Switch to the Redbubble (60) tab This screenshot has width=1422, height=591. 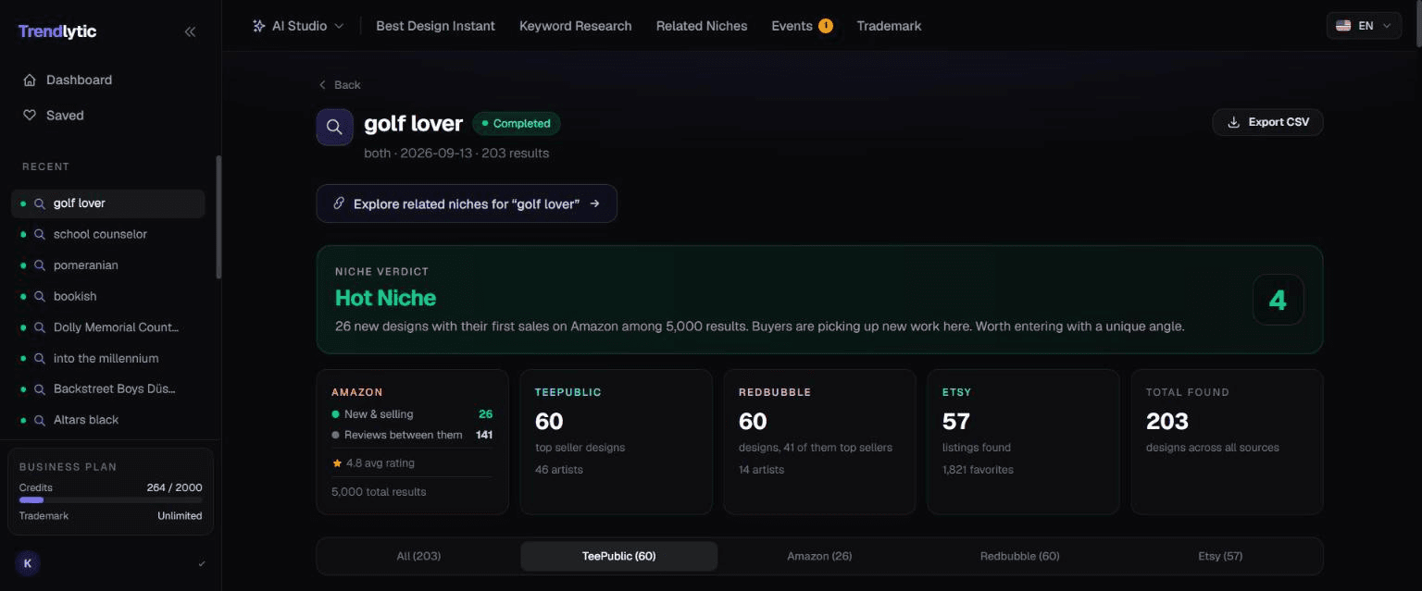pos(1019,556)
